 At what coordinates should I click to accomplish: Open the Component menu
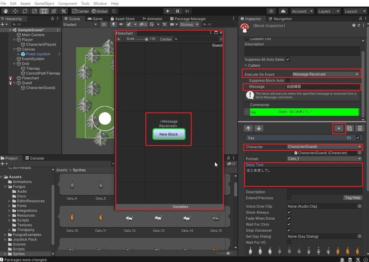[68, 3]
